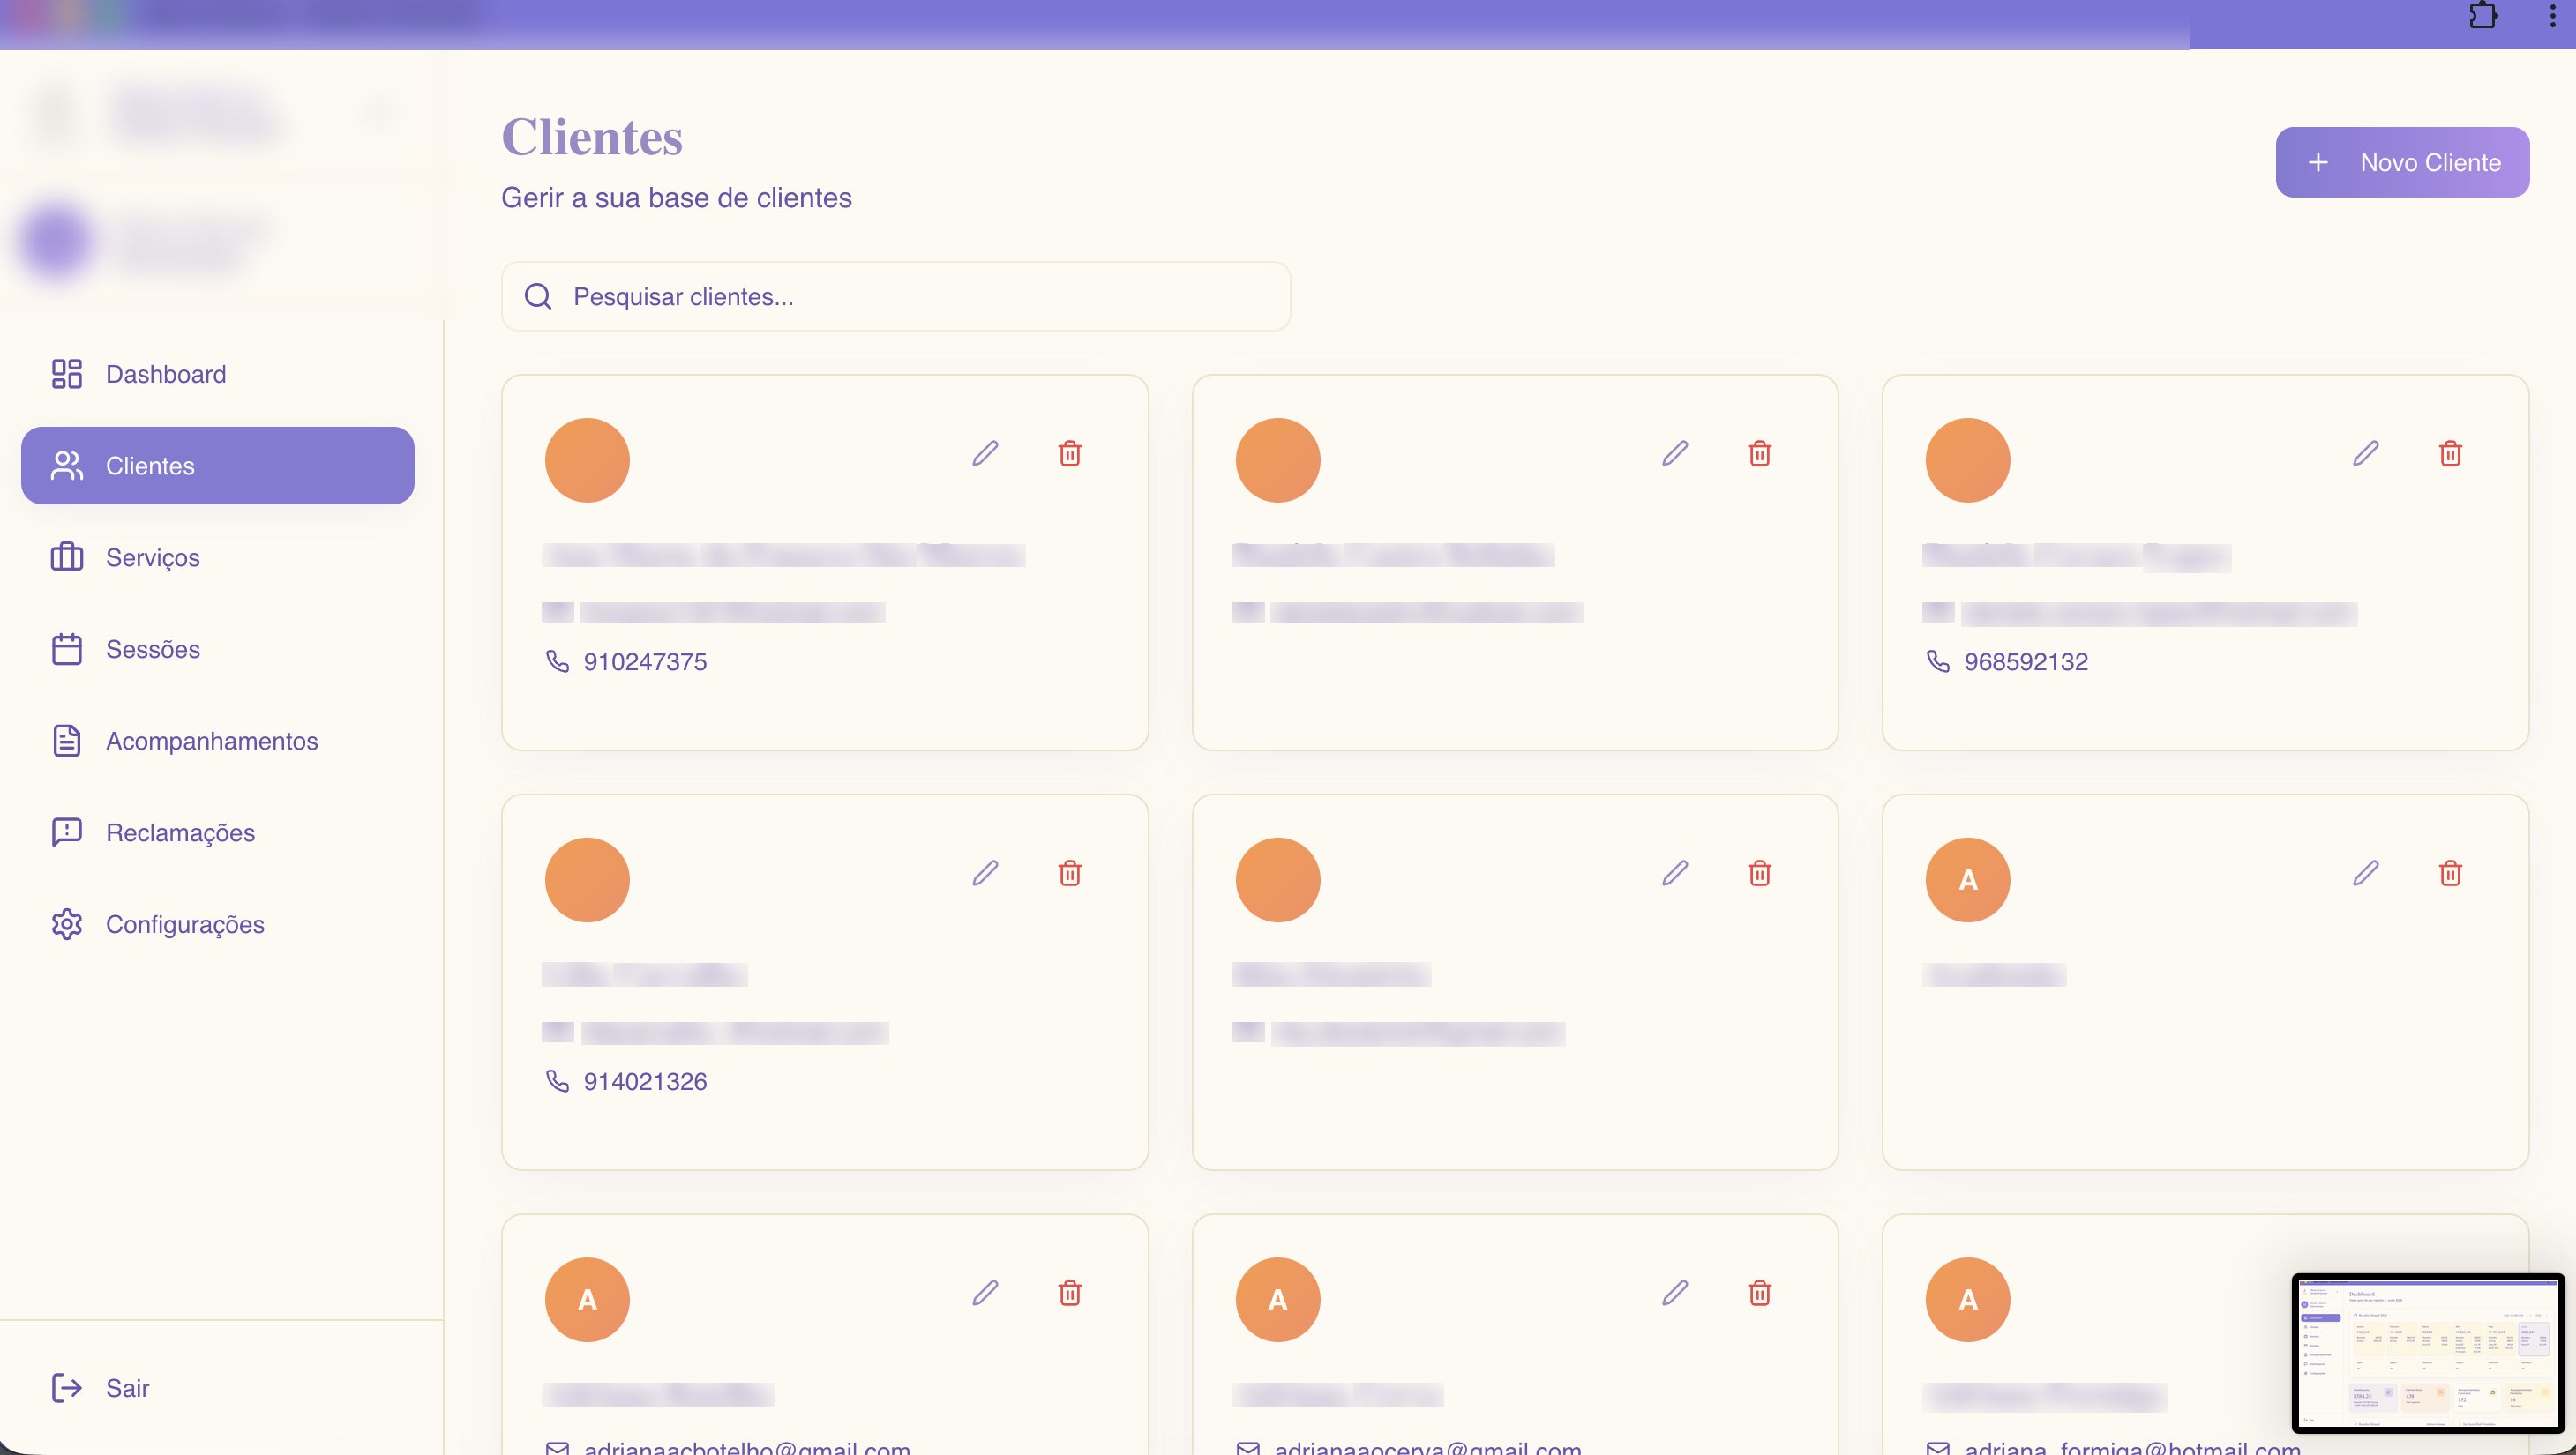
Task: Click the A avatar on adrianaaocerva card
Action: pos(1278,1299)
